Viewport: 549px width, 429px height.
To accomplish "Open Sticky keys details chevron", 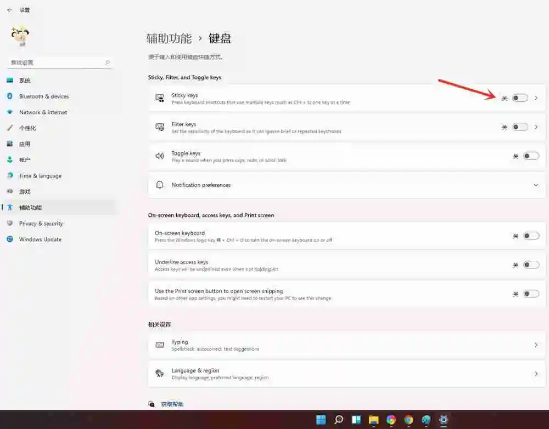I will 536,98.
